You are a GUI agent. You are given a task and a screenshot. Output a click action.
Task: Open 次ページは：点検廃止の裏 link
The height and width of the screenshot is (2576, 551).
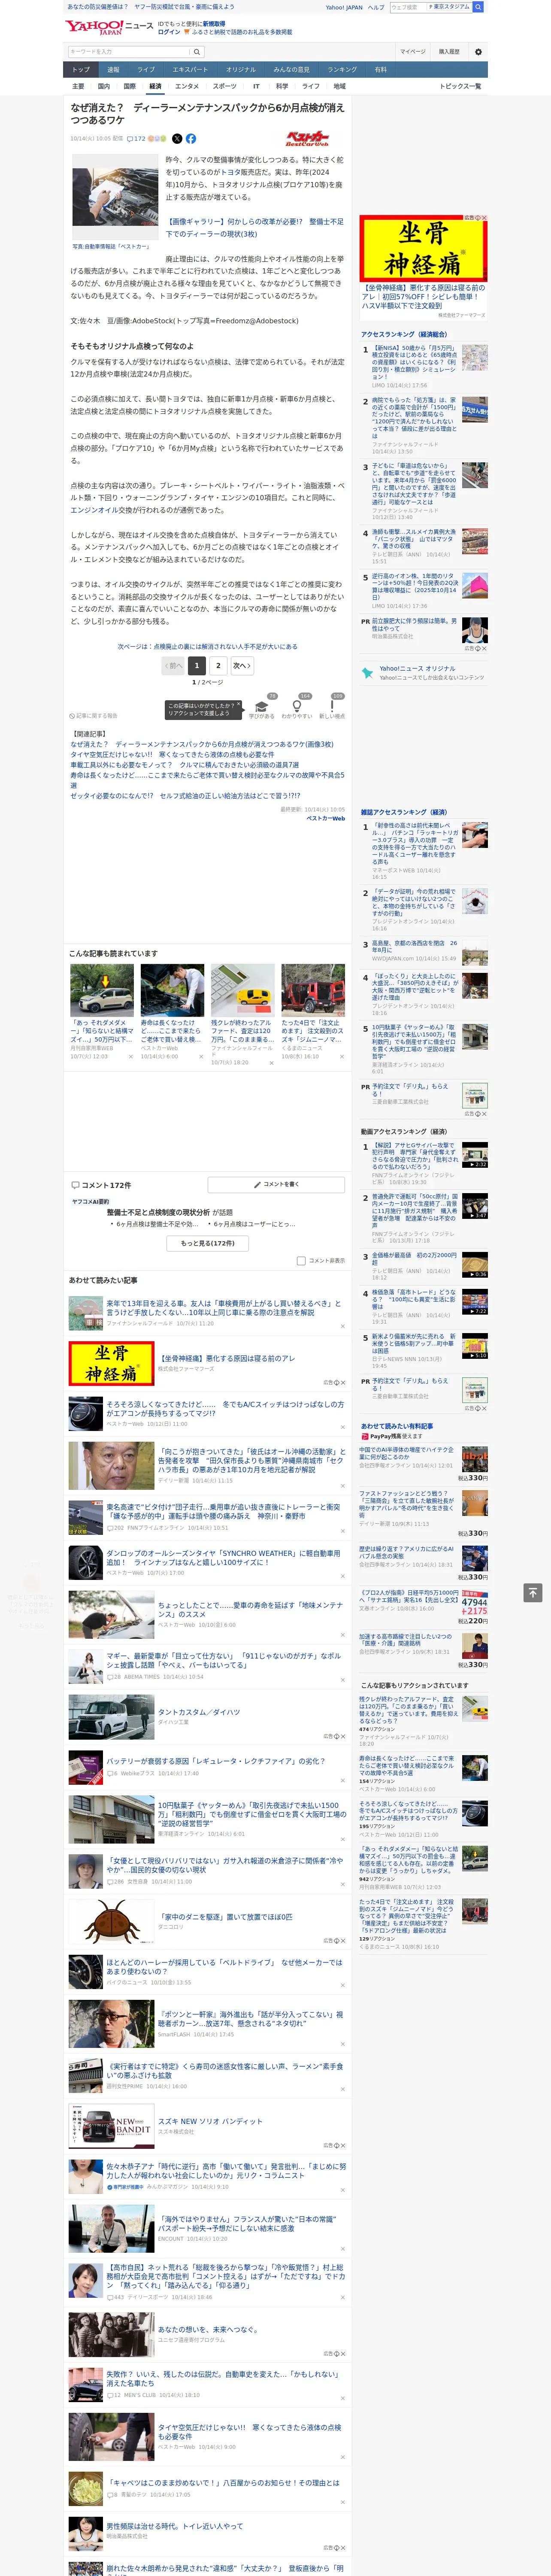tap(207, 647)
